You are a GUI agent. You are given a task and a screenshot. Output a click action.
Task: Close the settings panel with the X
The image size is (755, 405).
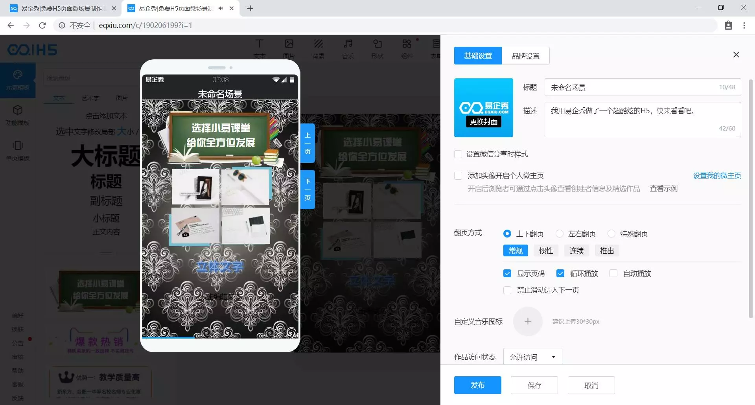click(x=736, y=55)
